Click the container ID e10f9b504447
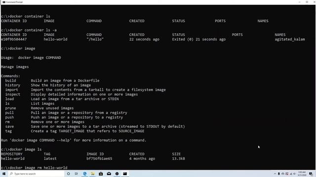 tap(14, 39)
